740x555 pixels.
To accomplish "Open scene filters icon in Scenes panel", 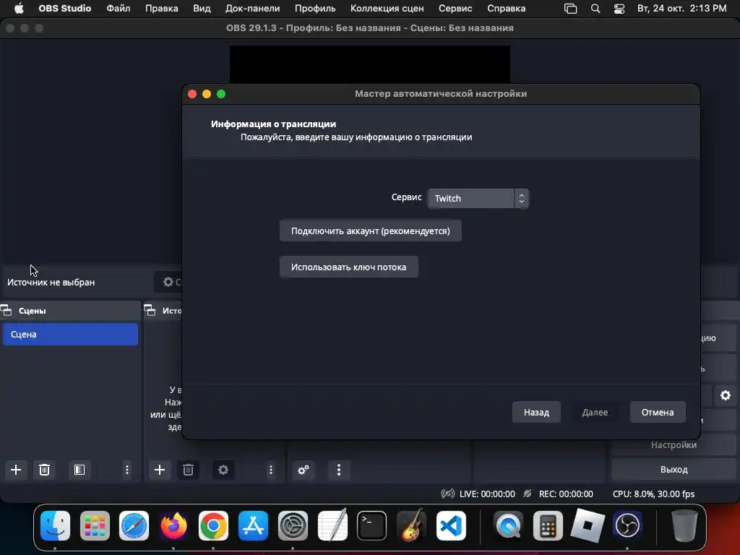I will (79, 470).
